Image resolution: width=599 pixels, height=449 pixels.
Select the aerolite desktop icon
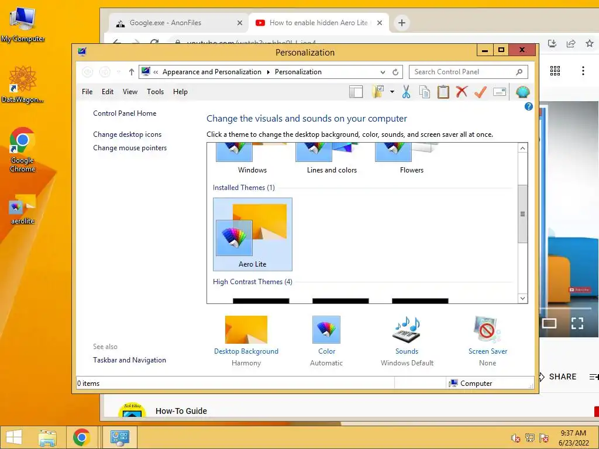[23, 210]
